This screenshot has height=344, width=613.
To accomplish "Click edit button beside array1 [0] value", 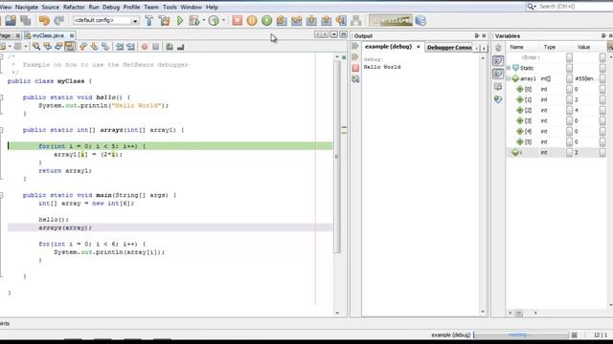I will click(602, 89).
